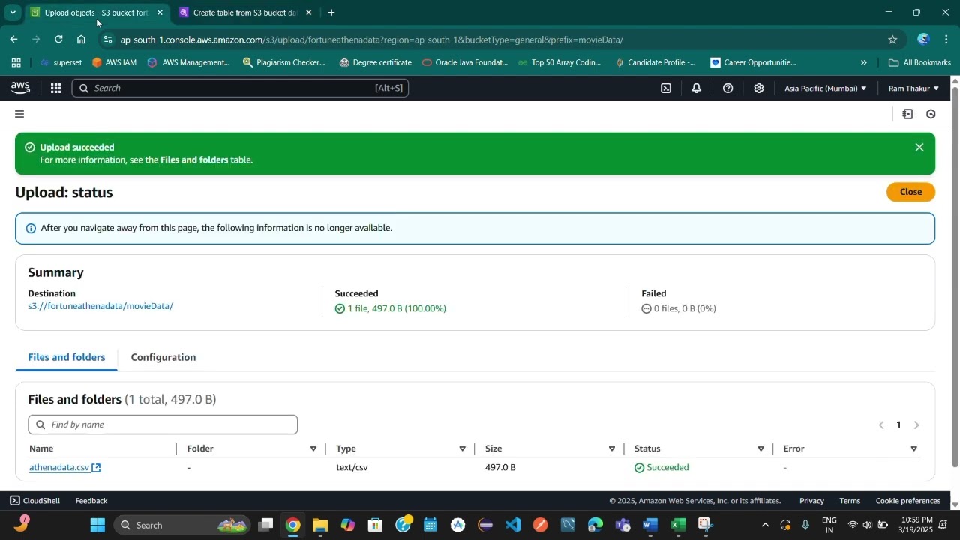Open the tab search dropdown arrow

click(x=12, y=13)
